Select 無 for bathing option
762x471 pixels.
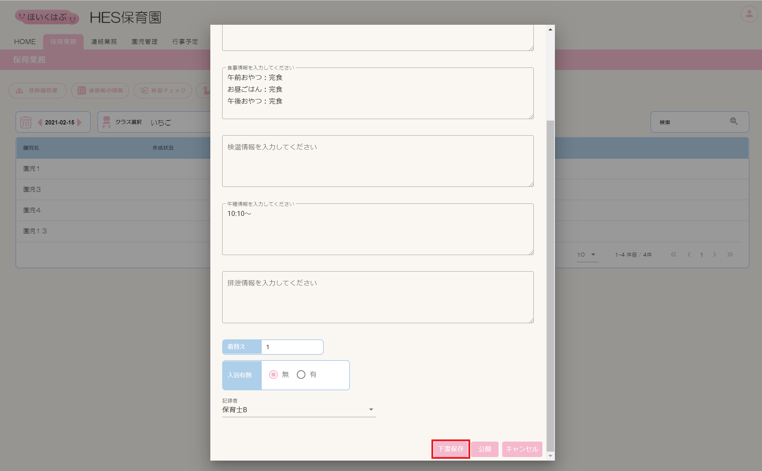274,375
